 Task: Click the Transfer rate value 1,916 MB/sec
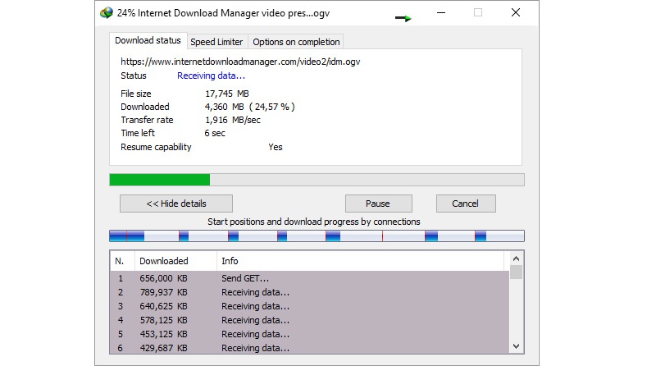233,120
